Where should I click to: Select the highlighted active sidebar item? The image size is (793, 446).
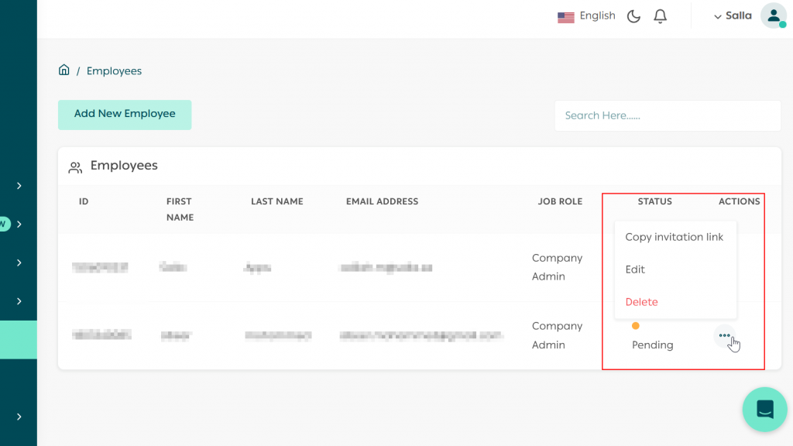click(x=19, y=339)
